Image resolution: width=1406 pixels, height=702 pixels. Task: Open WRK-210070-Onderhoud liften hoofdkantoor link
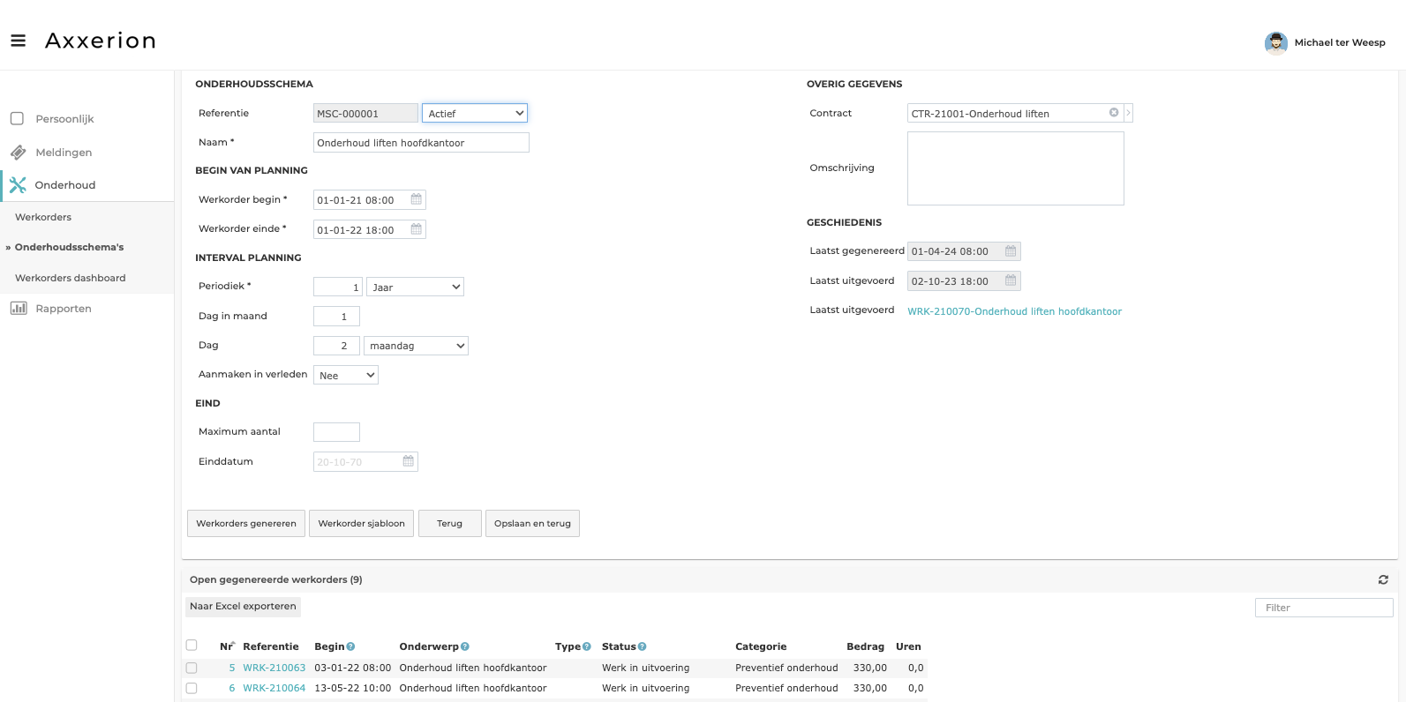pos(1014,311)
